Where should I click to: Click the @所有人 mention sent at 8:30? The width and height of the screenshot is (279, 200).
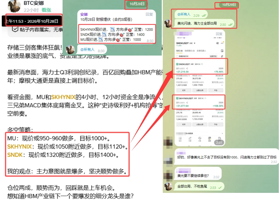click(x=87, y=49)
